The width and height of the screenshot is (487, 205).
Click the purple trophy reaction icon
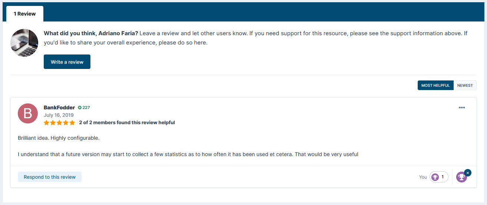[461, 177]
